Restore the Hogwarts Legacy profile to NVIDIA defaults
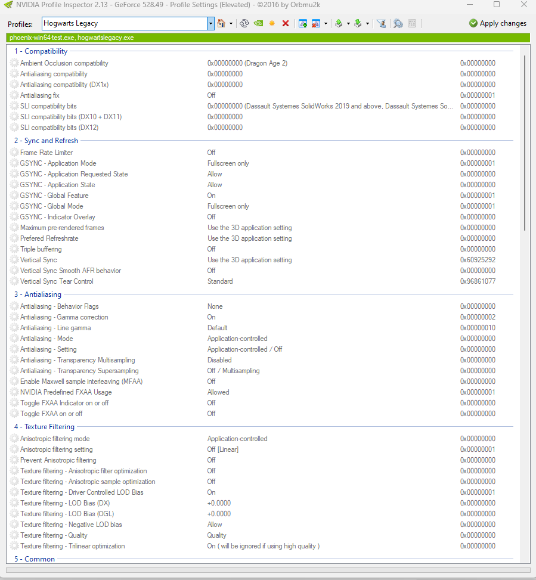 (x=220, y=23)
